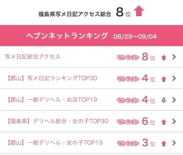Click pink up arrow in 写メ日記ランキングTOP30 row
The image size is (183, 155).
click(x=164, y=79)
